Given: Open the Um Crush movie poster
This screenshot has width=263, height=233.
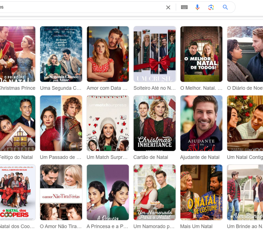Looking at the screenshot, I should tap(154, 54).
